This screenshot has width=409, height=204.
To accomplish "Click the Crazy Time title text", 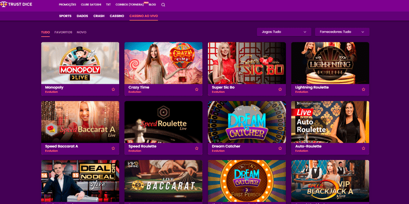I will click(139, 87).
